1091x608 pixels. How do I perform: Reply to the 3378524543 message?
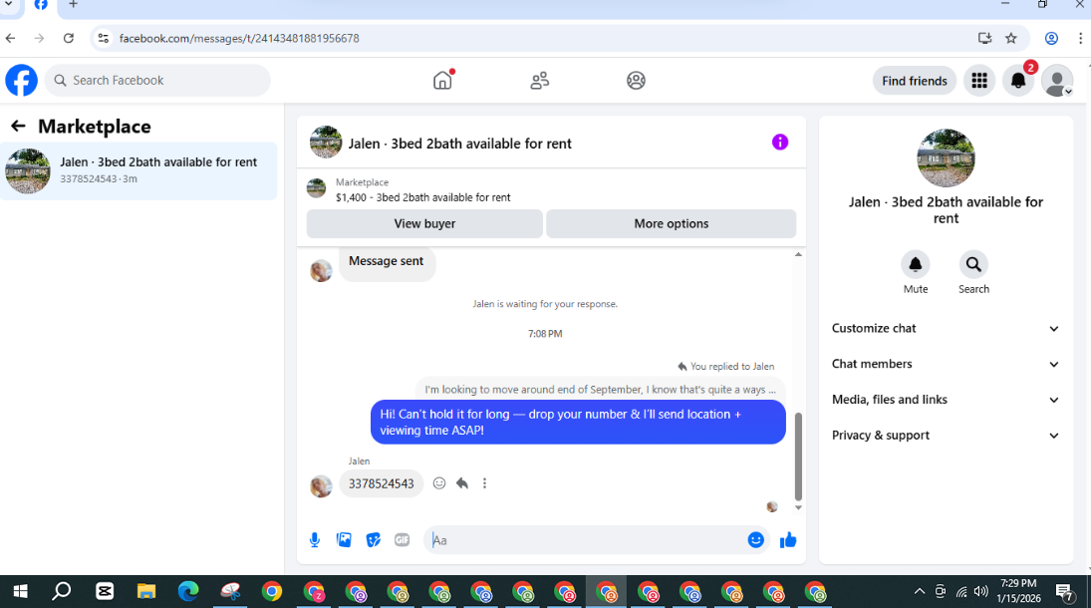click(x=462, y=483)
